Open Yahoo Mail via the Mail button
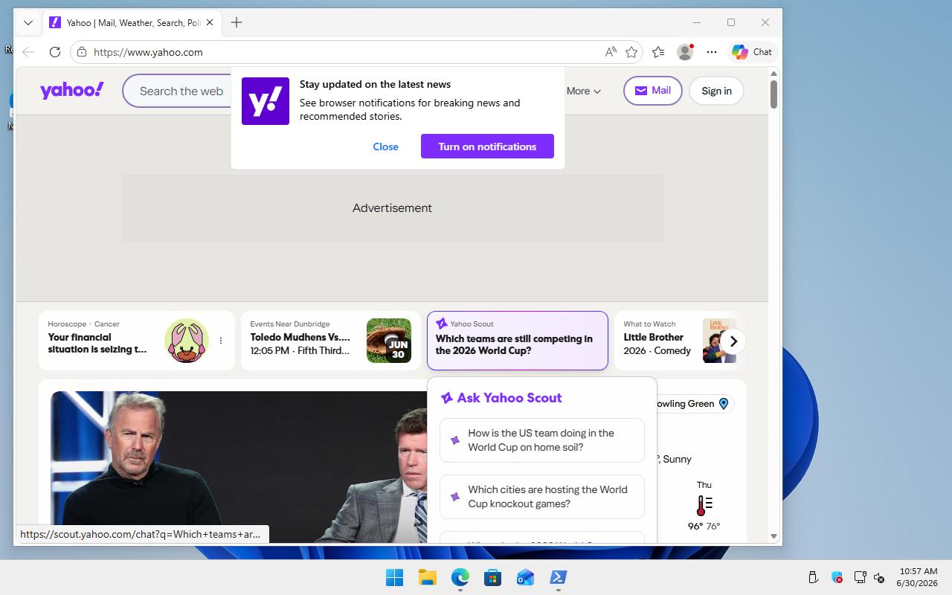The image size is (952, 595). [653, 91]
